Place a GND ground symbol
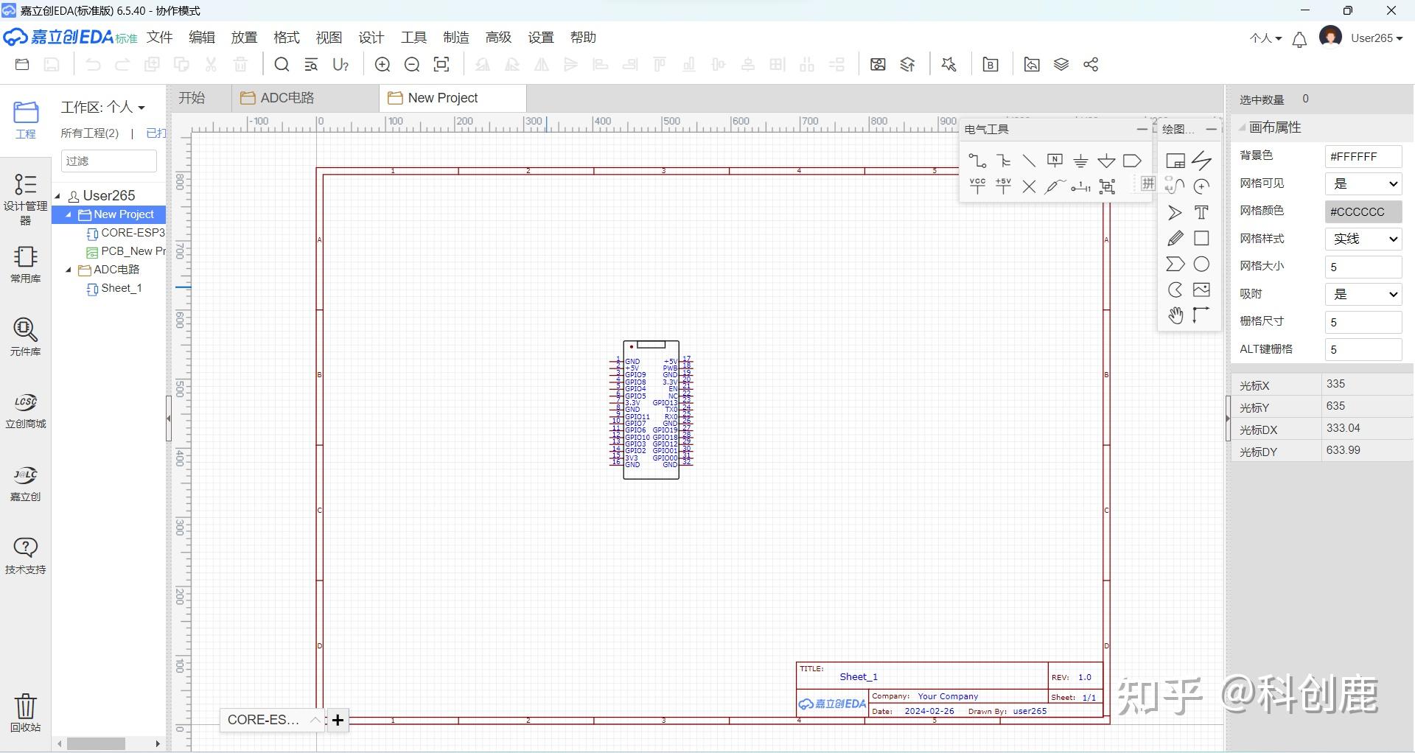Image resolution: width=1415 pixels, height=753 pixels. coord(1080,161)
